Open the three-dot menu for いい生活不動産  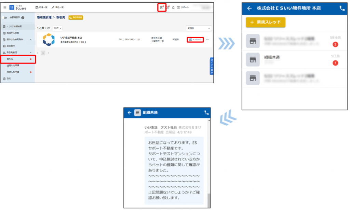207,40
